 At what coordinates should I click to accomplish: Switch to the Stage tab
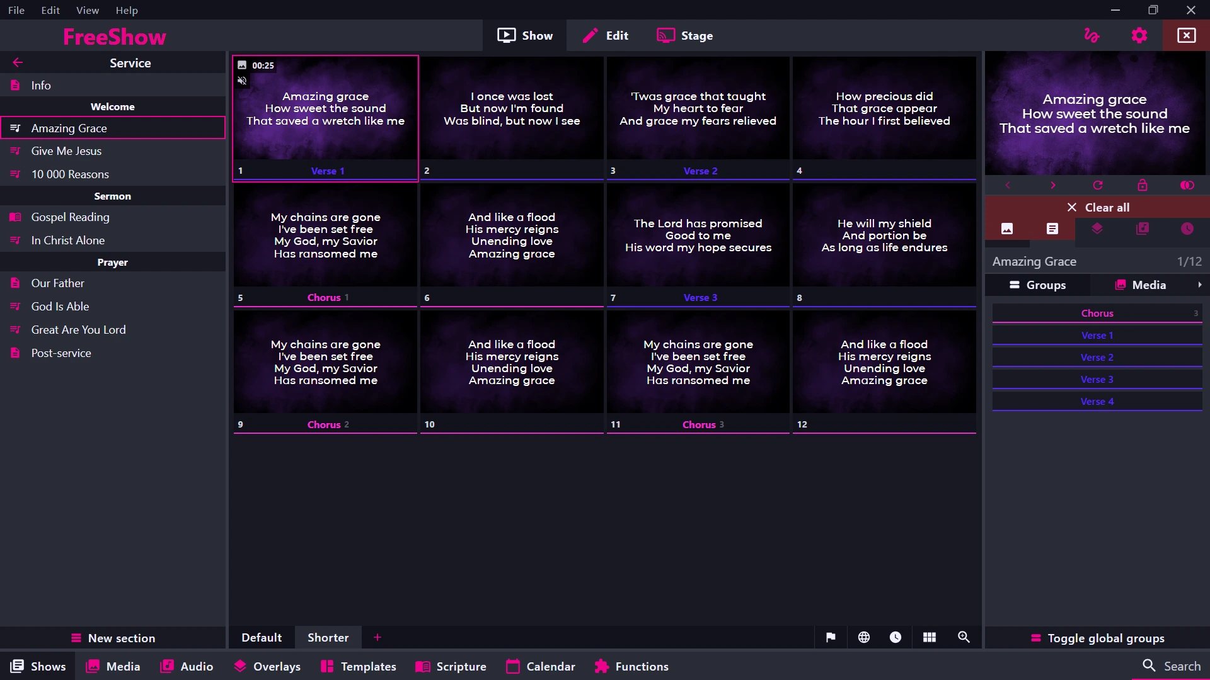[685, 35]
